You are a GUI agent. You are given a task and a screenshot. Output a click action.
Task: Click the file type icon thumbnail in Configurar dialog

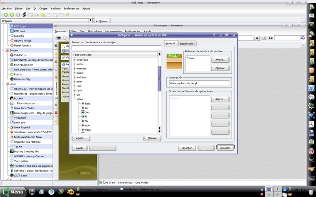pyautogui.click(x=174, y=61)
